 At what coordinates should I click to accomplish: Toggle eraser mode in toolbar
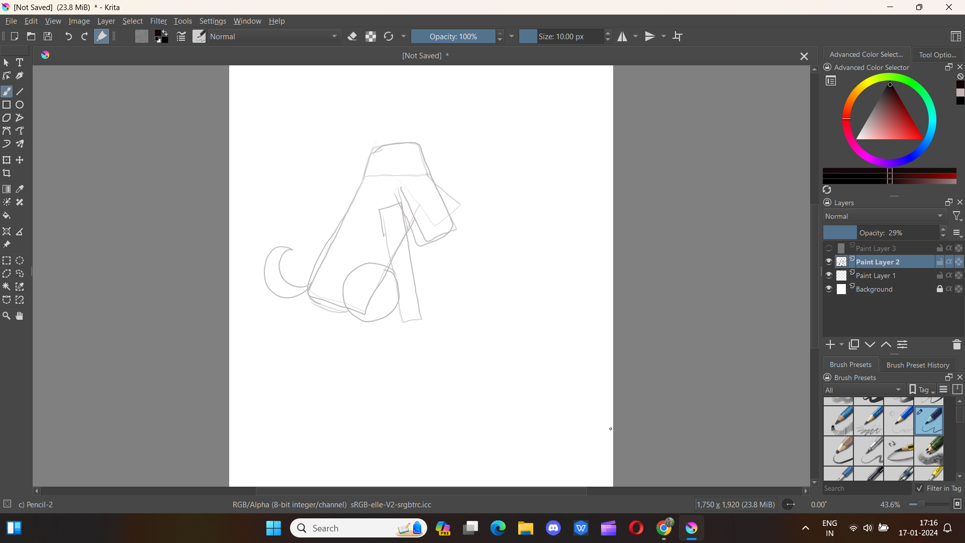(352, 36)
